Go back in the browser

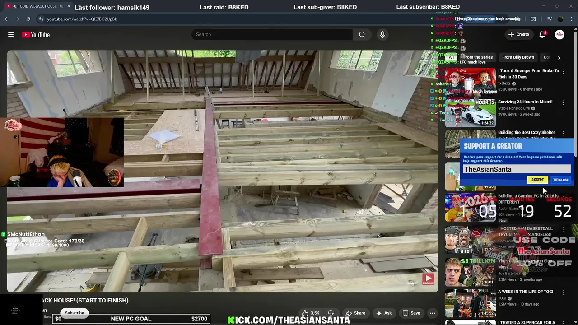[x=6, y=19]
